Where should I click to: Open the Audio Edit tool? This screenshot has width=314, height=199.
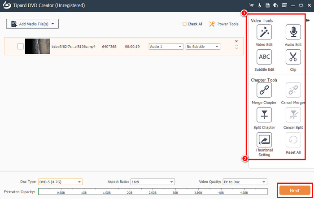(x=293, y=32)
